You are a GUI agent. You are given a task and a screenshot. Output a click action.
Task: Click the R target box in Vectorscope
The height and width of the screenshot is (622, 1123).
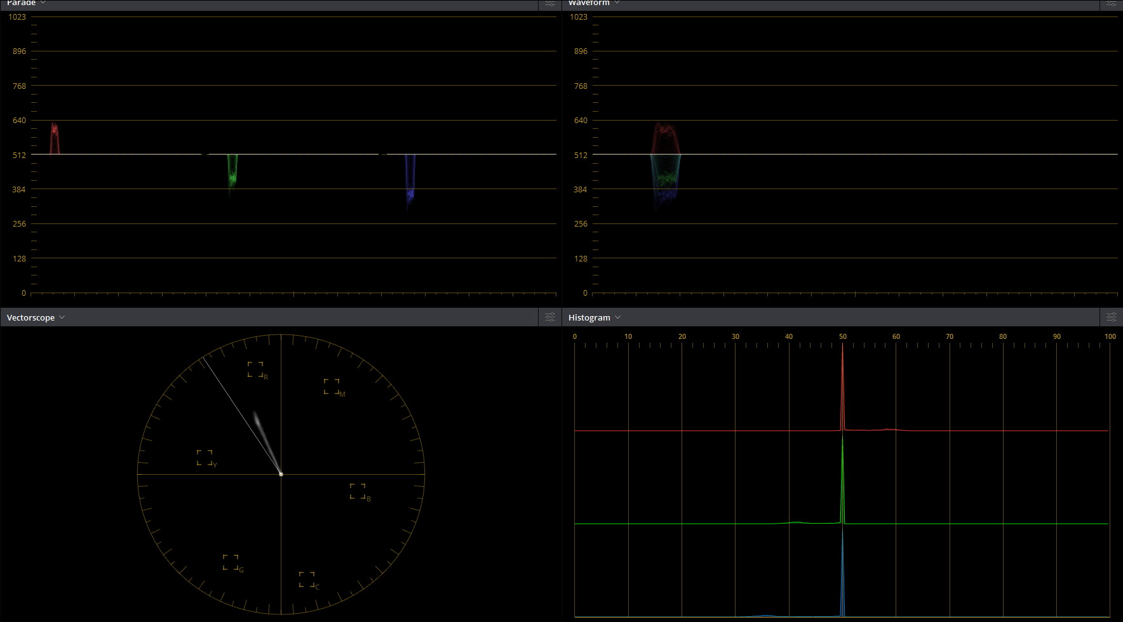pos(255,369)
